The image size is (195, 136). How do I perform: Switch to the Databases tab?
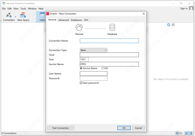(76, 20)
